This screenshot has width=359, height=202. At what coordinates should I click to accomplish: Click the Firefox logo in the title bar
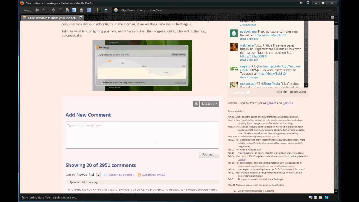click(x=22, y=3)
